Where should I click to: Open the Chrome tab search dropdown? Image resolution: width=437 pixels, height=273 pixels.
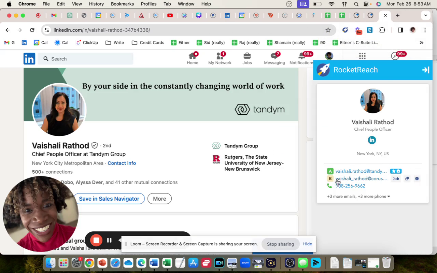pos(425,15)
